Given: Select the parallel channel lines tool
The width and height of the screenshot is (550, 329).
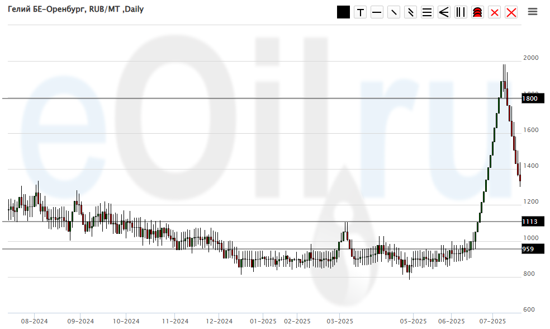Looking at the screenshot, I should click(x=410, y=12).
